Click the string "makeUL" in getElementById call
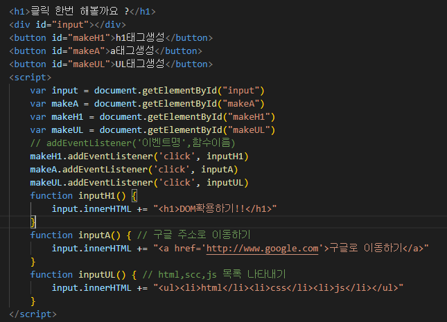This screenshot has height=322, width=447. point(249,130)
